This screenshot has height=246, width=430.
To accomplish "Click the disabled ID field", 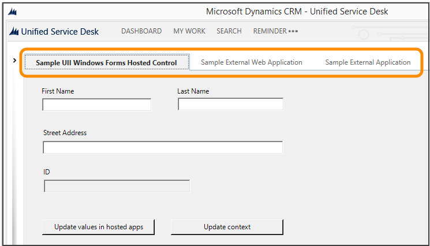I will pyautogui.click(x=117, y=186).
